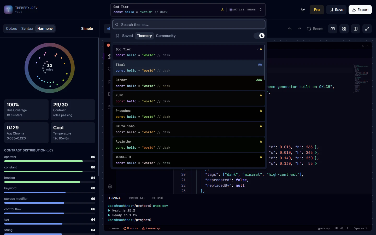Screen dimensions: 376x235
Task: Open the PROBLEMS panel tab
Action: (137, 198)
